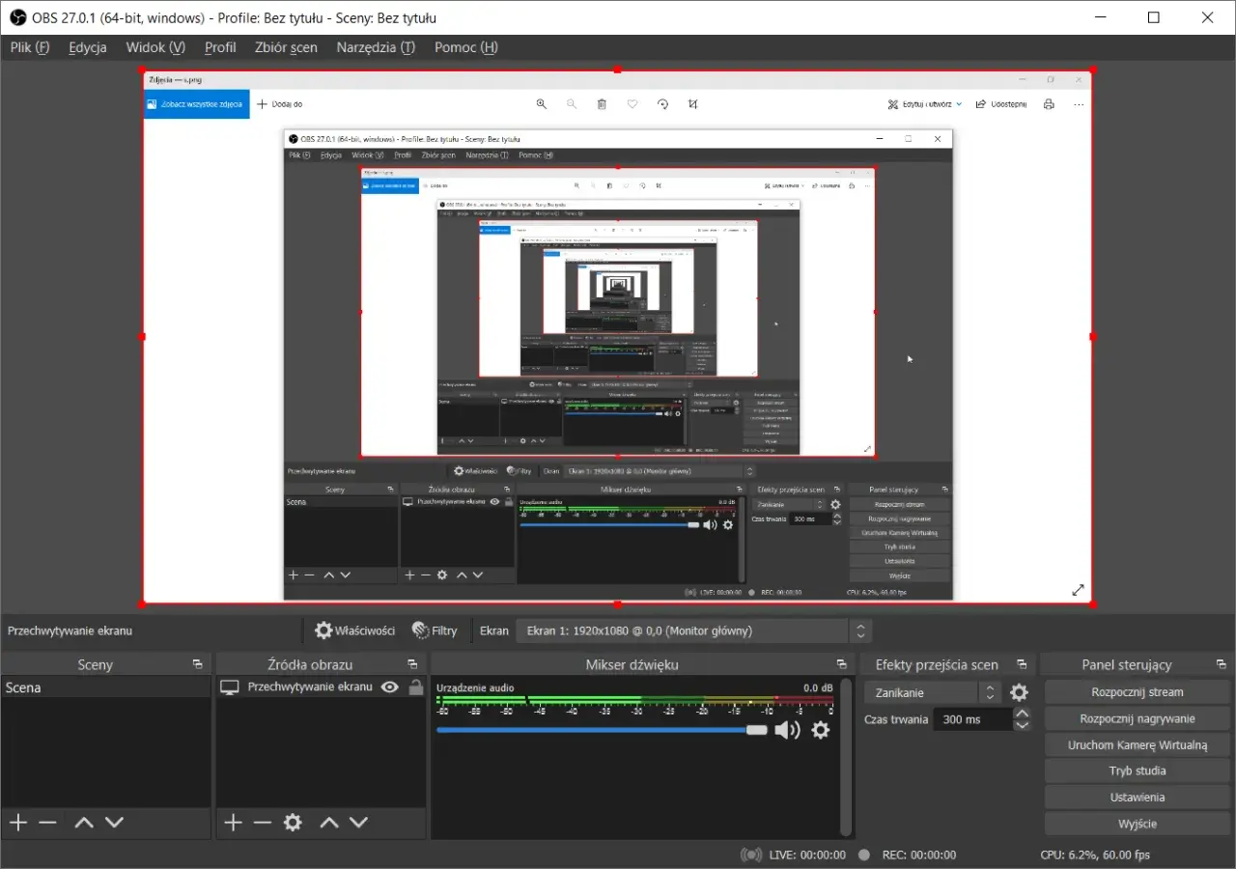Open the Widok (V) menu
The width and height of the screenshot is (1236, 869).
pos(155,47)
